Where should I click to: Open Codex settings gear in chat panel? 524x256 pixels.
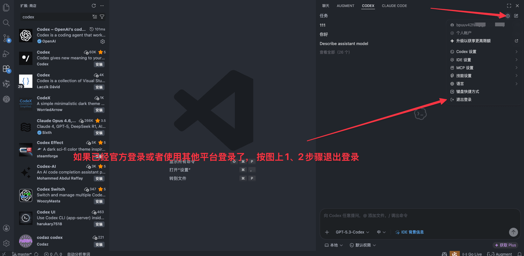coord(508,16)
